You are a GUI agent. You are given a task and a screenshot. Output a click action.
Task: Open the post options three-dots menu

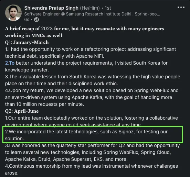pos(181,7)
